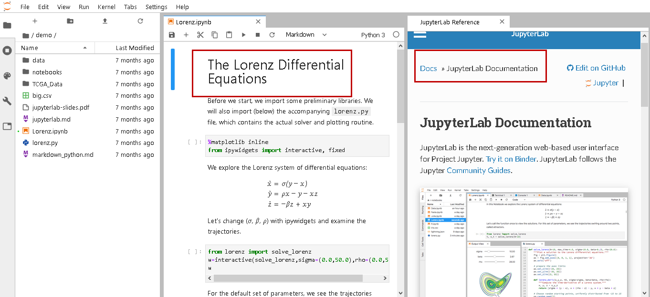This screenshot has width=650, height=297.
Task: Close the JupyterLab Reference tab
Action: (502, 22)
